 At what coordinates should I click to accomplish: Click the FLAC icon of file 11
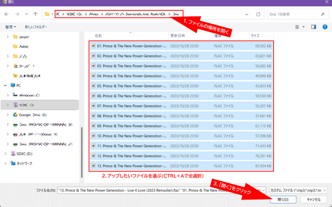(x=93, y=146)
